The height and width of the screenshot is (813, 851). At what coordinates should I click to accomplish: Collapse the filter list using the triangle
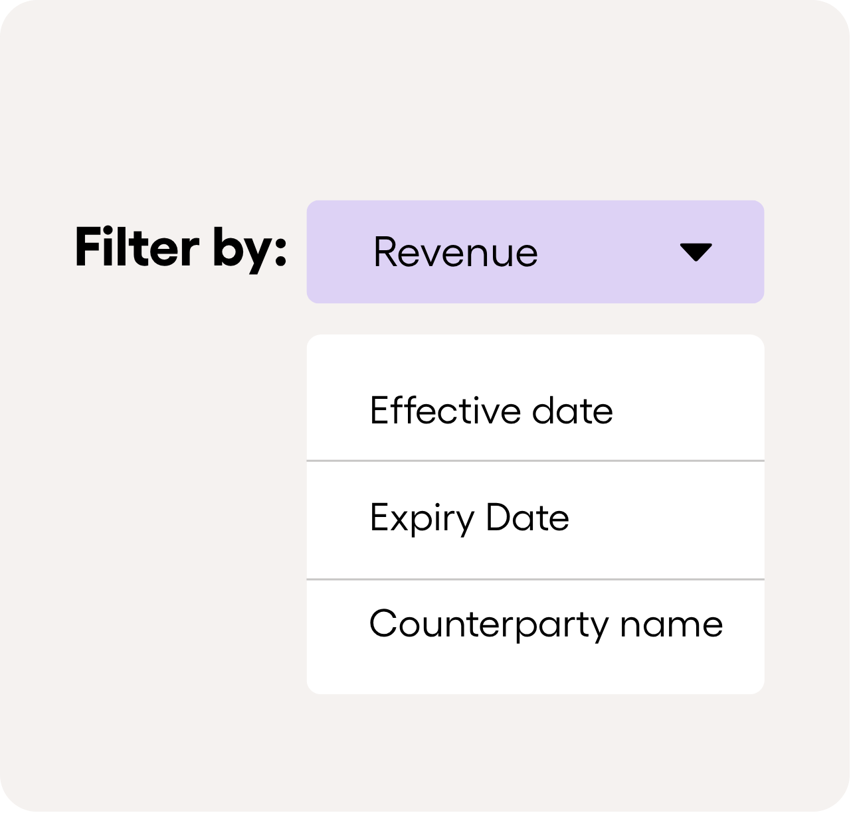pos(696,252)
